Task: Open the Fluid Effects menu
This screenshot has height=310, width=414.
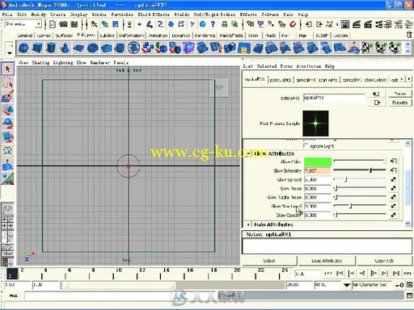Action: (154, 15)
